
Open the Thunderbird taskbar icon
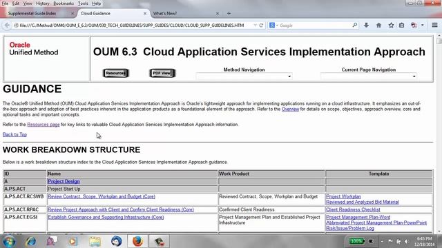pos(116,241)
